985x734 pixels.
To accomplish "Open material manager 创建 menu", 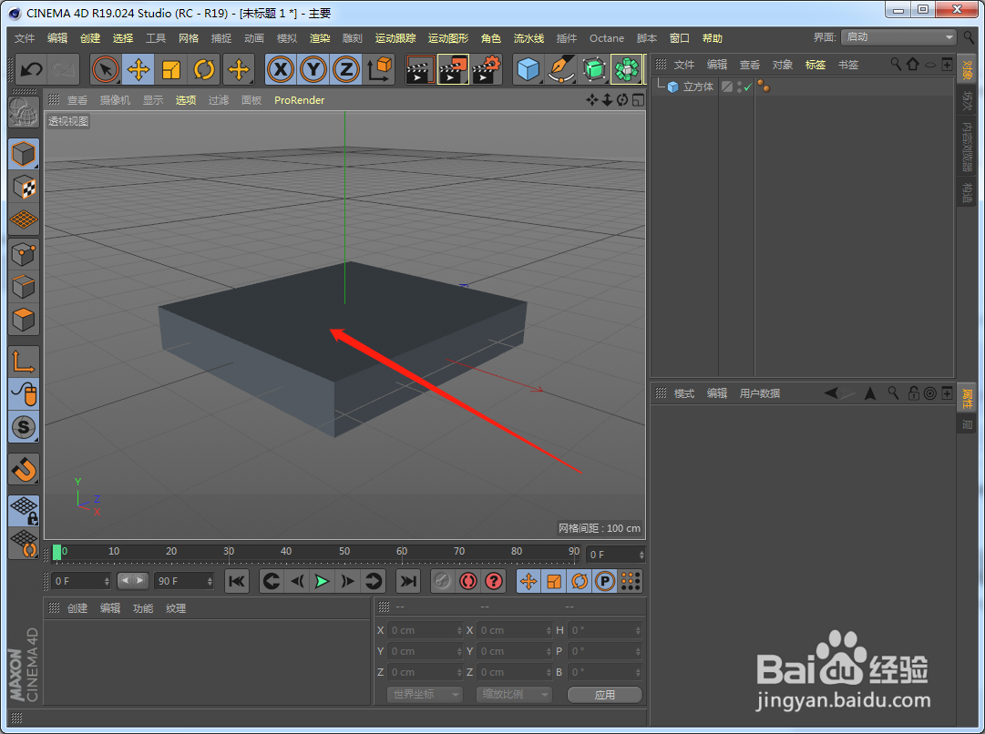I will (77, 607).
